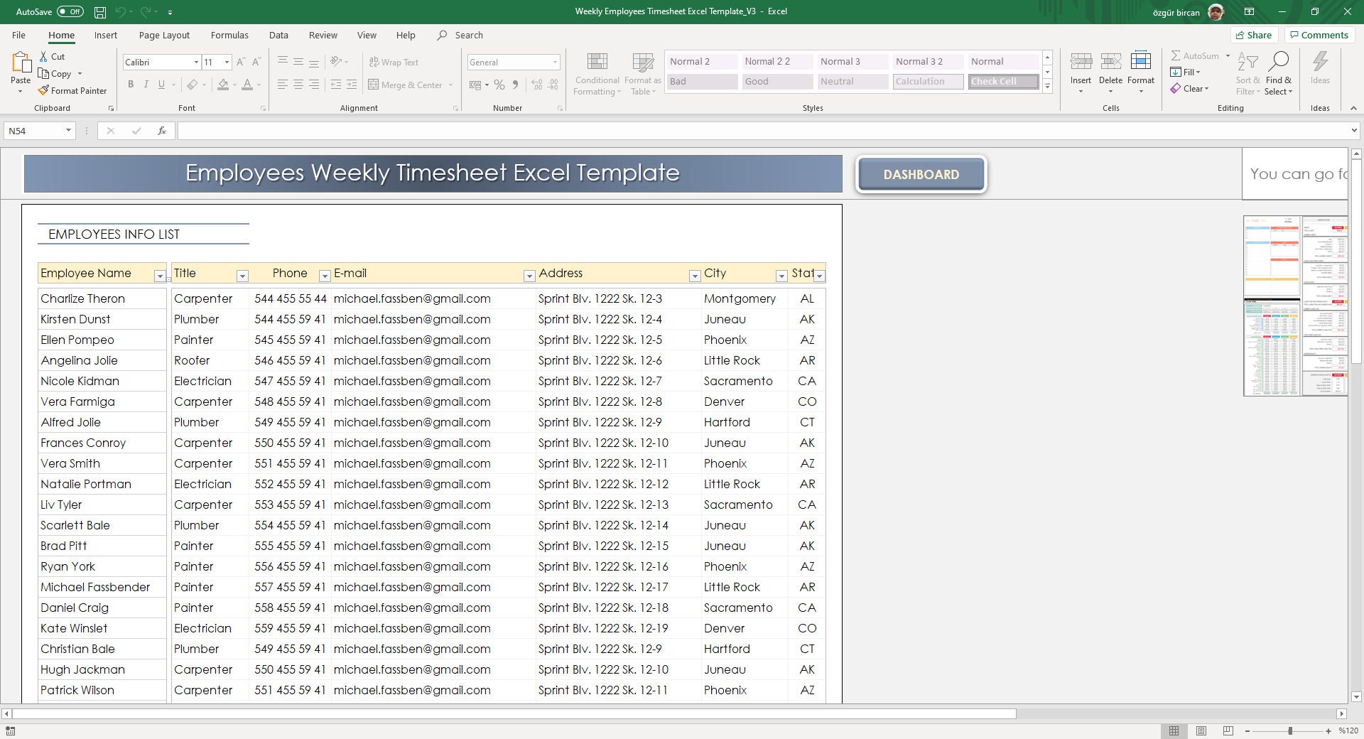
Task: Click the Cut scissors icon
Action: pos(43,56)
